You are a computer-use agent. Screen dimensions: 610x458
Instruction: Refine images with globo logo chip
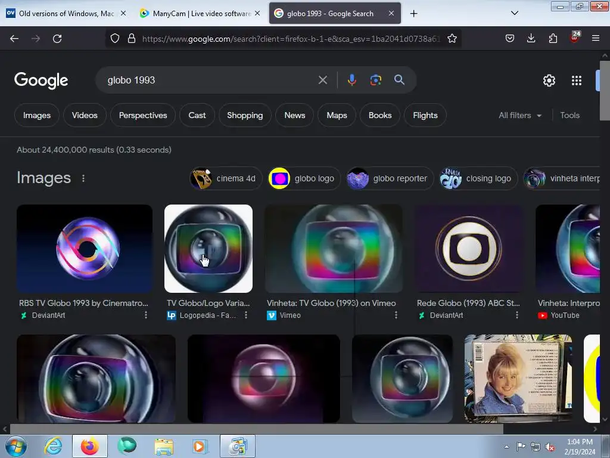pos(304,178)
